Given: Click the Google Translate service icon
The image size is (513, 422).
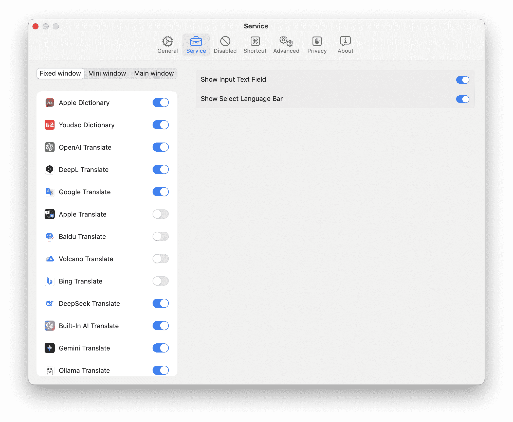Looking at the screenshot, I should (50, 192).
